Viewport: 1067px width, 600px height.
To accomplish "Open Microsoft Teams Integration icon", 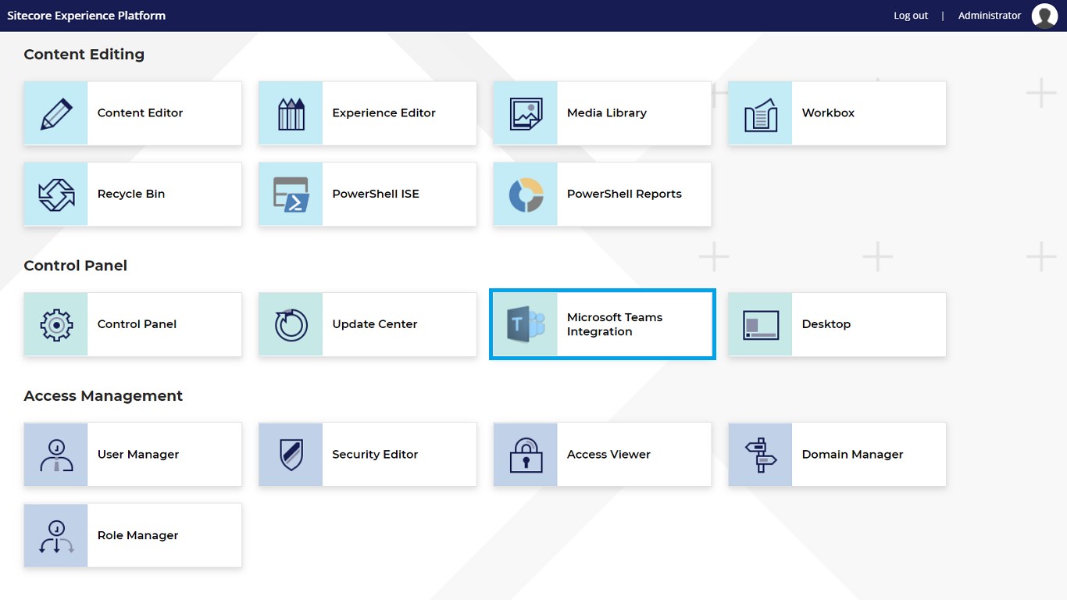I will [526, 325].
